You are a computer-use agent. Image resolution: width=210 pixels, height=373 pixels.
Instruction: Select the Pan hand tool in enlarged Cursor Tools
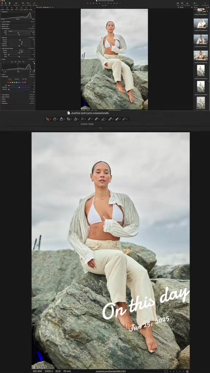pyautogui.click(x=54, y=119)
